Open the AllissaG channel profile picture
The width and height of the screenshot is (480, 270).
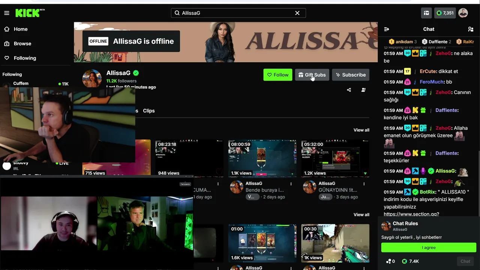(92, 78)
